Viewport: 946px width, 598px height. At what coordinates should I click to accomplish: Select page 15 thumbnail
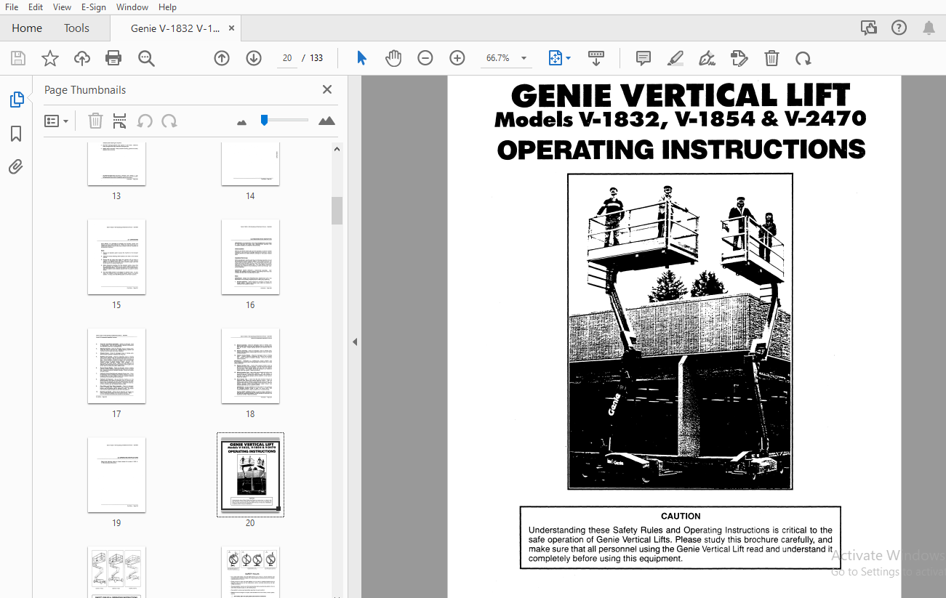point(116,257)
